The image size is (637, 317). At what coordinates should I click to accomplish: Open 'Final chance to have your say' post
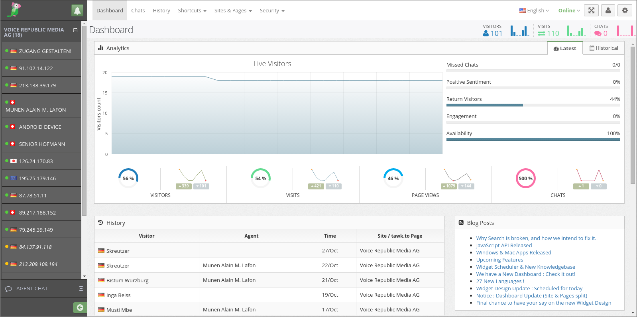coord(544,303)
